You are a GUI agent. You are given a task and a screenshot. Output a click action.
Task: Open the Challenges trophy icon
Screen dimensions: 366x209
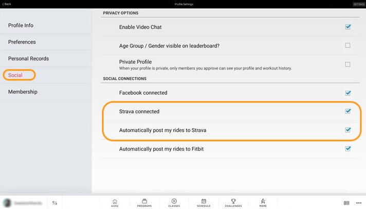(233, 202)
